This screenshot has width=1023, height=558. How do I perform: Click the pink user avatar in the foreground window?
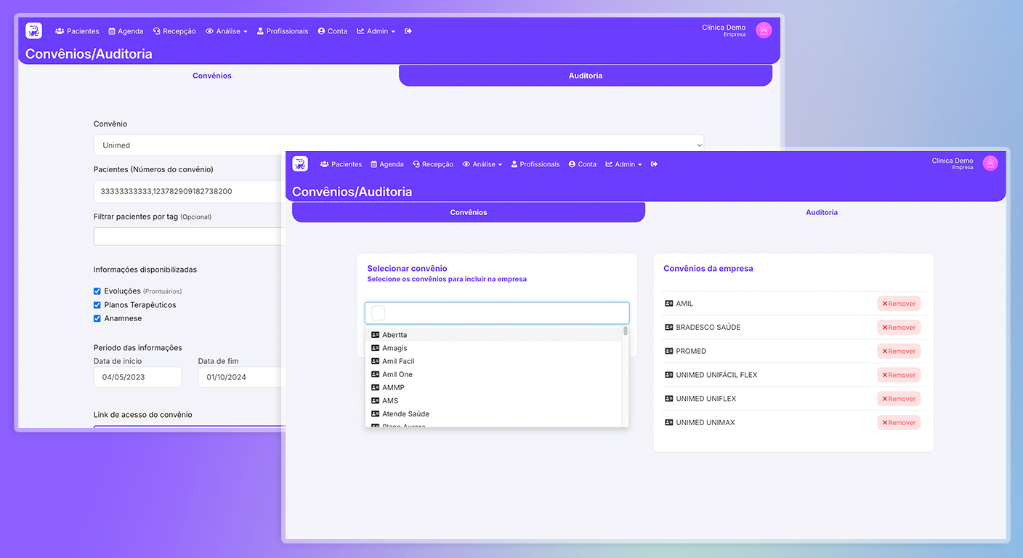point(990,163)
